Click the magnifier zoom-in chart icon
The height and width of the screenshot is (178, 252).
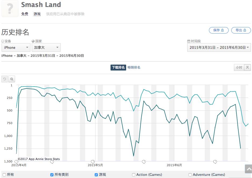coord(12,79)
